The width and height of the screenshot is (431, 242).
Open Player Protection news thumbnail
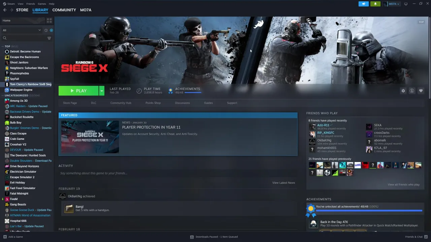pyautogui.click(x=90, y=137)
